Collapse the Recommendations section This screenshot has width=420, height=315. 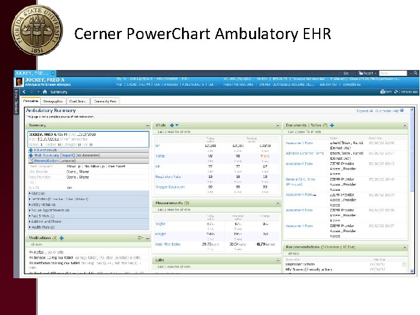tap(405, 247)
